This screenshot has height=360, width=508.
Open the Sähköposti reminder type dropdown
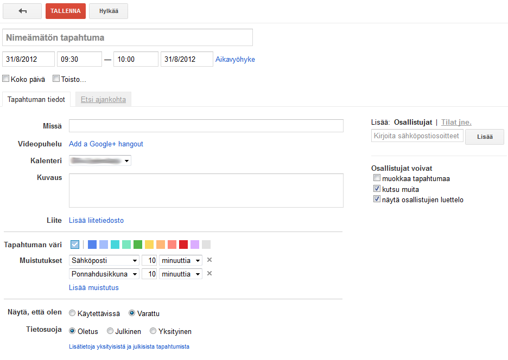click(x=104, y=261)
